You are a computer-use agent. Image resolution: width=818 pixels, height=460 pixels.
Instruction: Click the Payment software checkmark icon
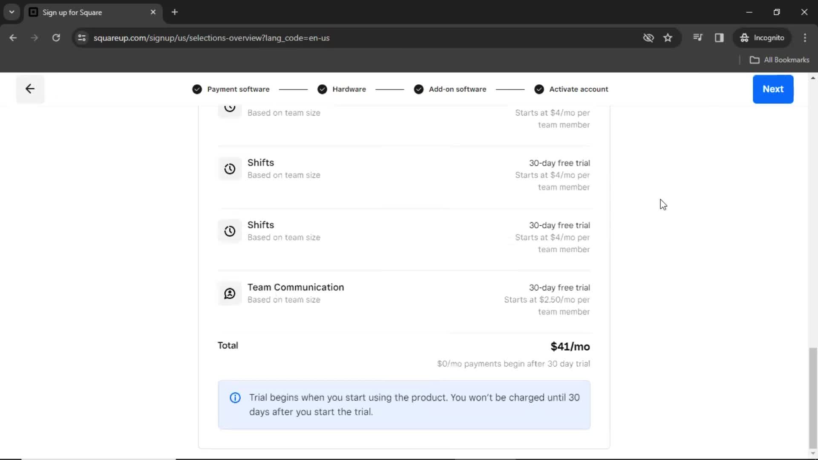point(197,89)
